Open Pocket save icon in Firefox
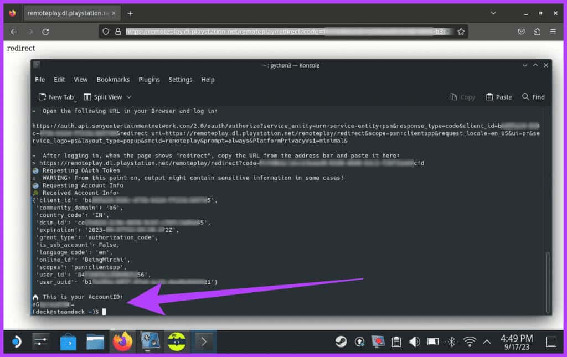 point(521,32)
